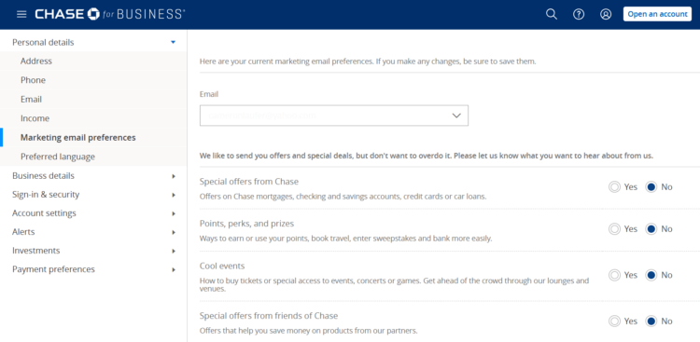This screenshot has height=342, width=700.
Task: Expand the Account settings arrow
Action: [174, 213]
